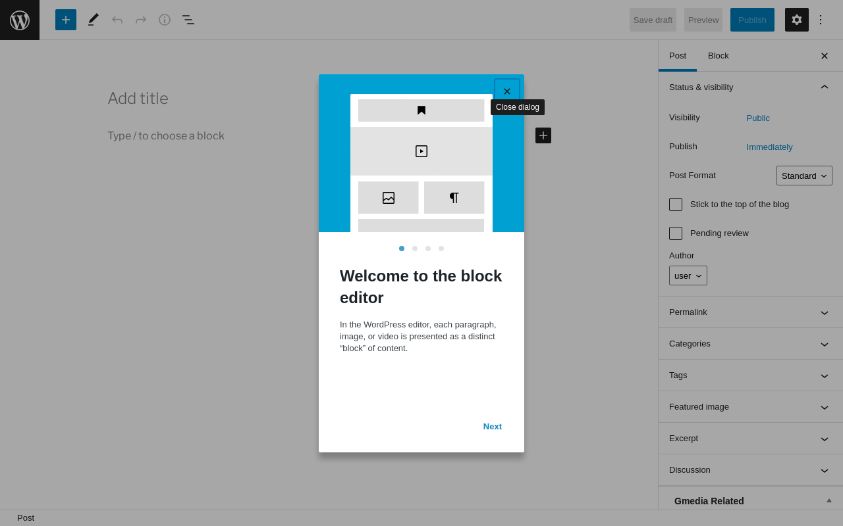Go to second welcome guide page dot
The height and width of the screenshot is (526, 843).
(415, 249)
